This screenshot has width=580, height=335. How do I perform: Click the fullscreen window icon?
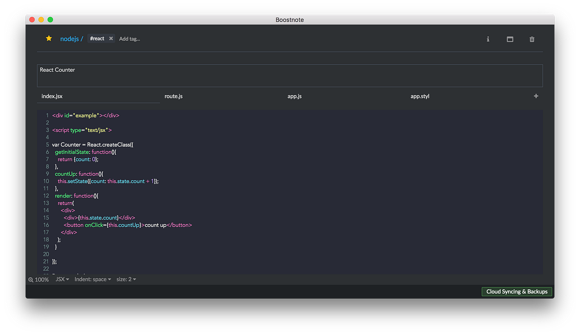click(510, 39)
